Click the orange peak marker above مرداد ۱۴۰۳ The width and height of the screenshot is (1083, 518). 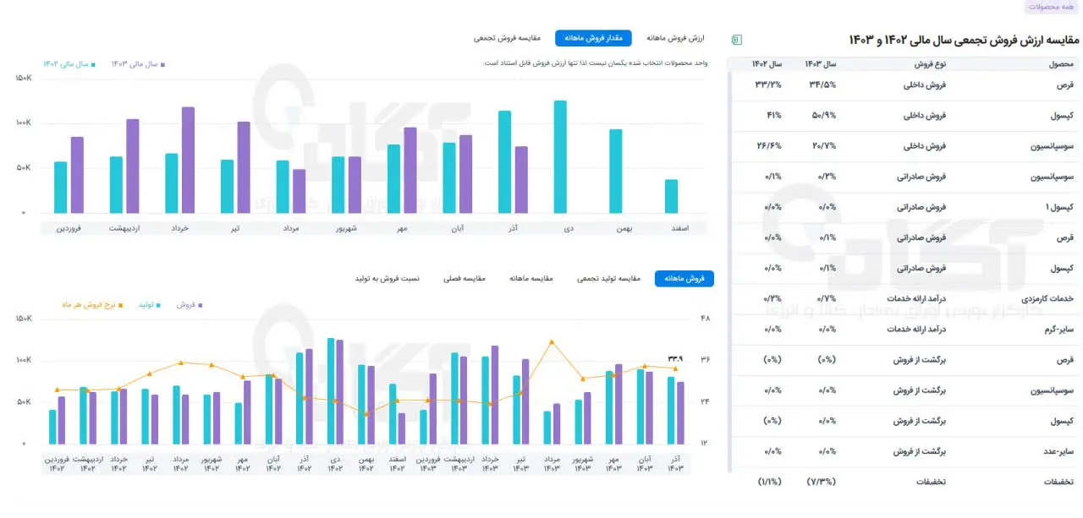(552, 342)
